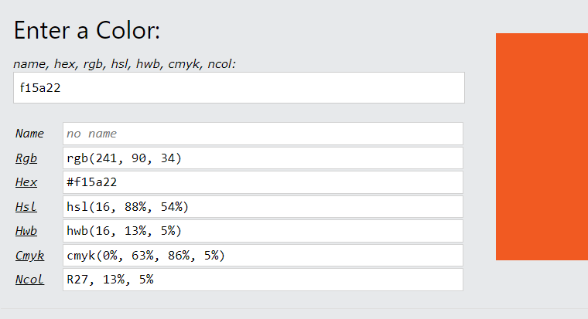Screen dimensions: 588x319
Task: Click the horizontal divider line below the table
Action: (x=294, y=308)
